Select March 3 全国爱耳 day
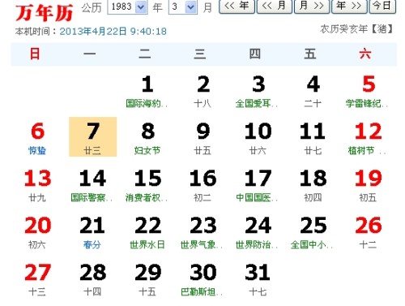Image resolution: width=405 pixels, height=306 pixels. click(x=258, y=91)
